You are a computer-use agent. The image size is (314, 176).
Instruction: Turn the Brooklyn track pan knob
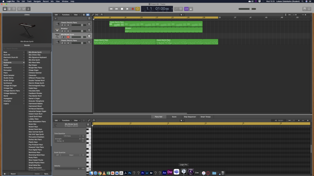(89, 30)
